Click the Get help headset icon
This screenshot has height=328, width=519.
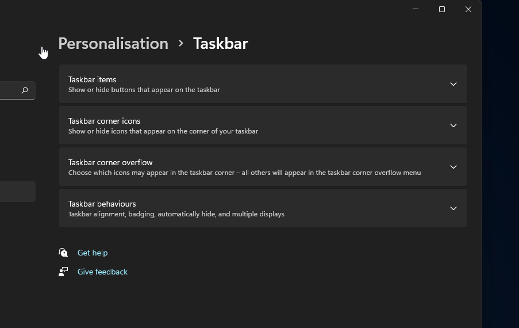(x=63, y=253)
